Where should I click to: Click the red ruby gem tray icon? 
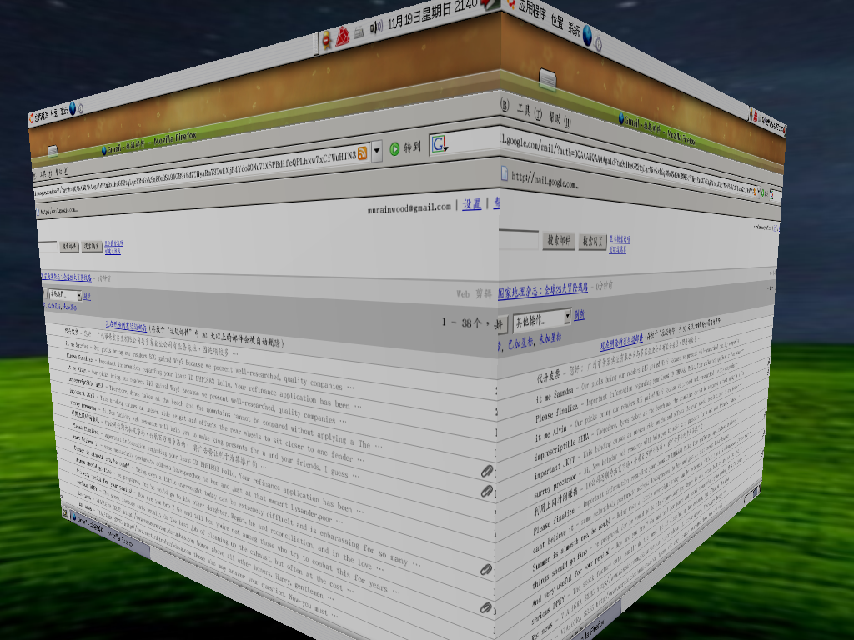tap(342, 37)
